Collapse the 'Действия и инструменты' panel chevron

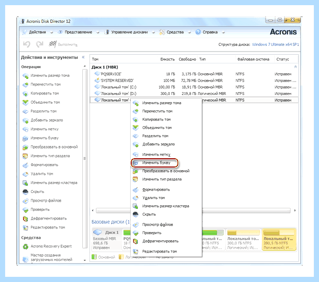point(83,57)
